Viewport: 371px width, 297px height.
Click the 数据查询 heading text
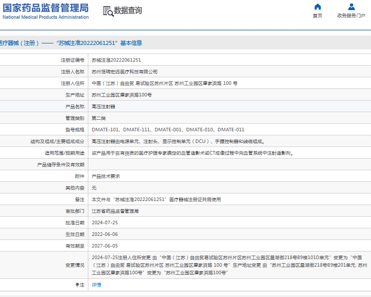[x=128, y=11]
